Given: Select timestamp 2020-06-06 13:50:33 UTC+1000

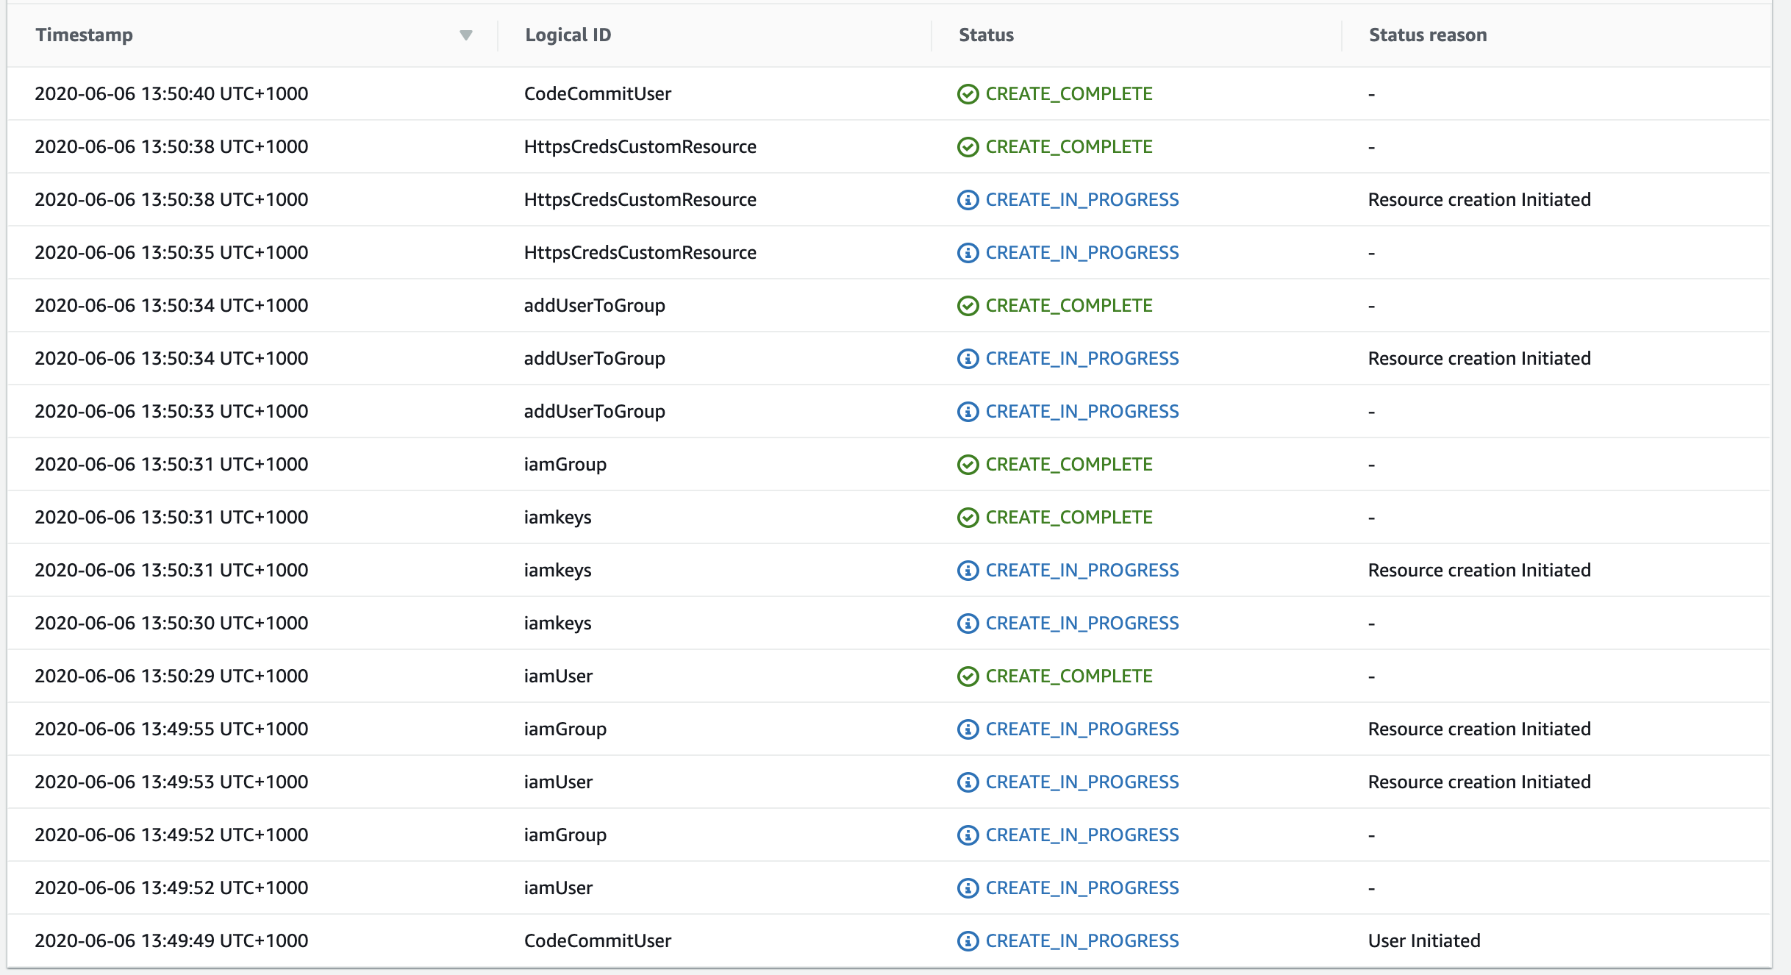Looking at the screenshot, I should point(171,412).
